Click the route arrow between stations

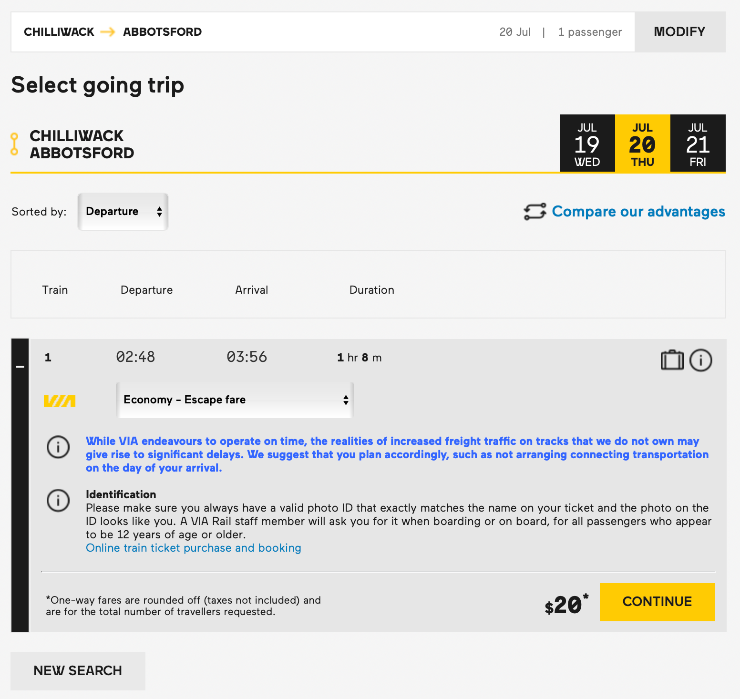click(108, 32)
